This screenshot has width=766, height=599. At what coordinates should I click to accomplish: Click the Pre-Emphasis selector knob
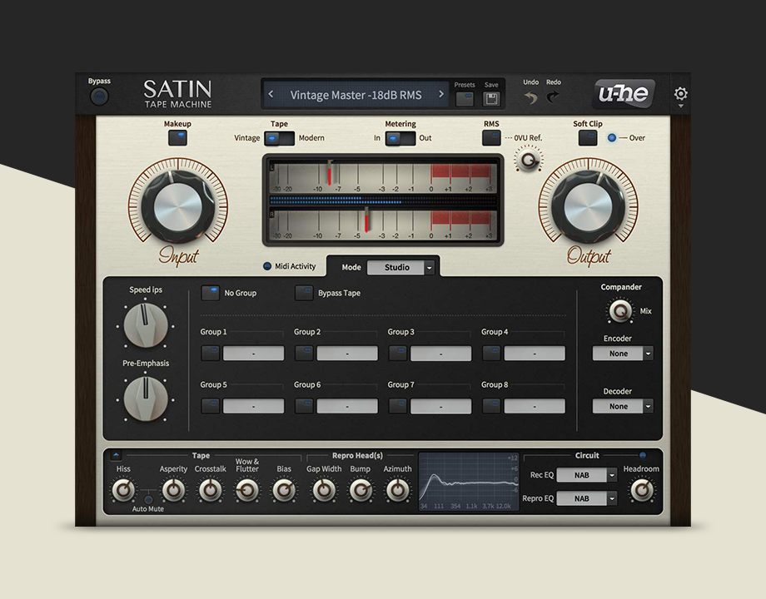coord(146,399)
